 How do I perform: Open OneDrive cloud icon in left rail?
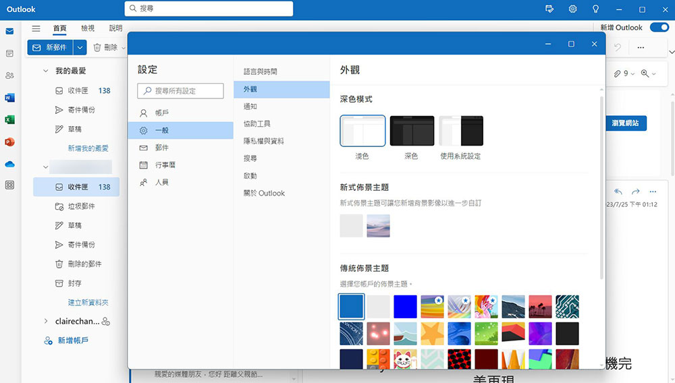pos(9,165)
